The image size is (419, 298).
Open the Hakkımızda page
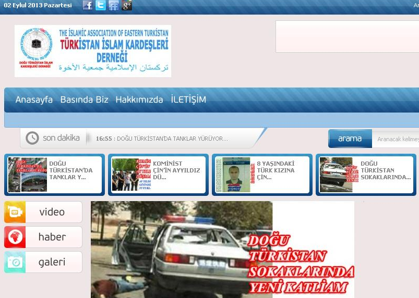pyautogui.click(x=139, y=100)
